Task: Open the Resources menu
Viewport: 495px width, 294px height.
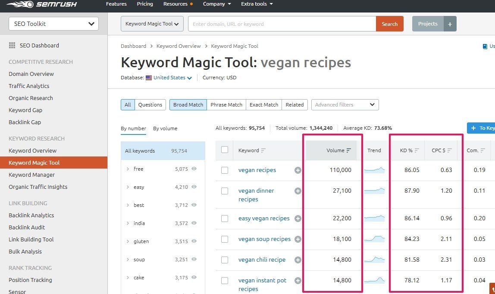Action: [x=178, y=4]
